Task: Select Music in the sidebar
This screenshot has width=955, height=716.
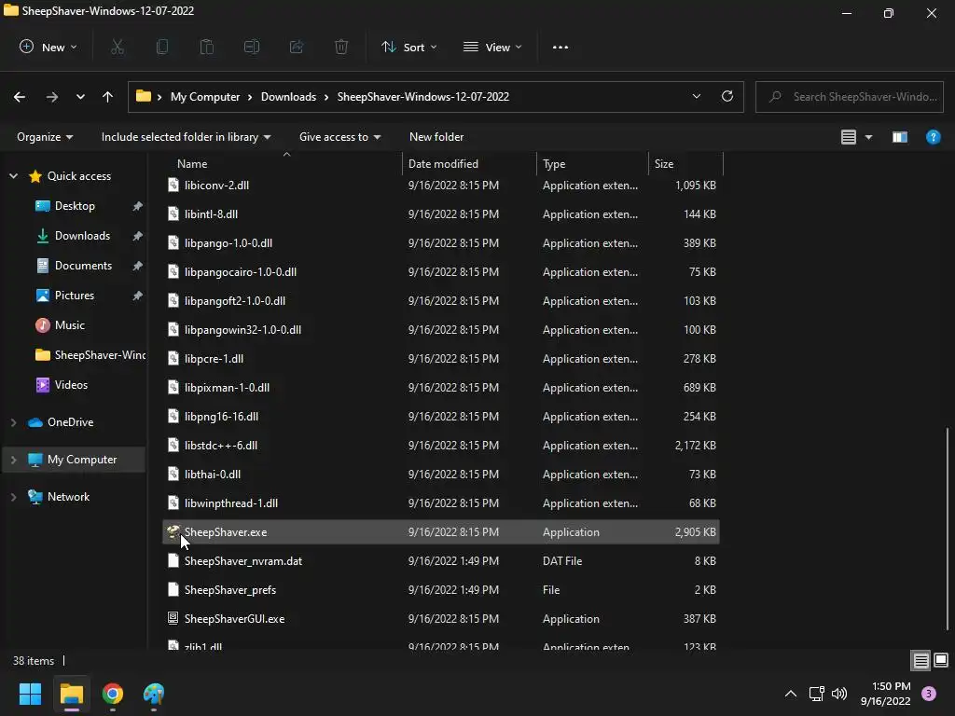Action: coord(69,325)
